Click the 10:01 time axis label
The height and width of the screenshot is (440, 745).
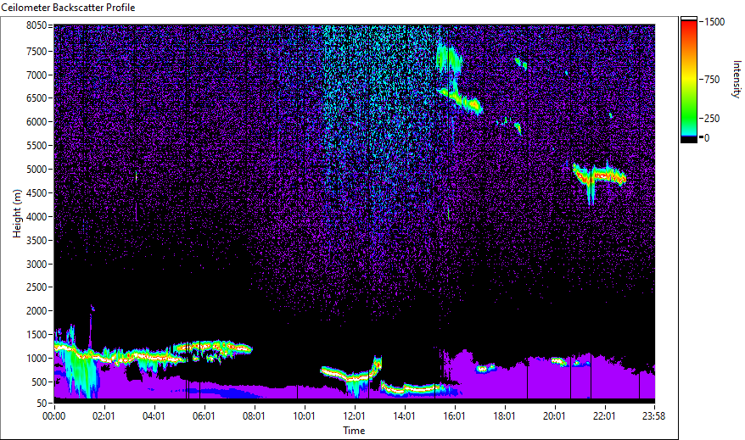304,416
